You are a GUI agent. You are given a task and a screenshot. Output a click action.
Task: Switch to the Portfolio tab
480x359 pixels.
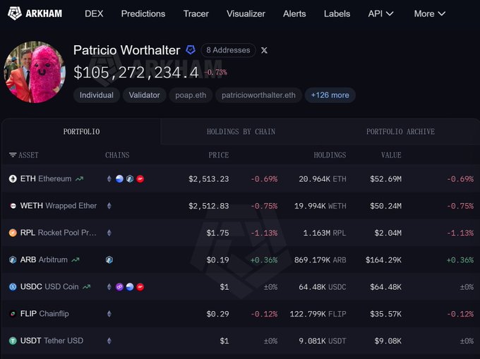(x=81, y=131)
